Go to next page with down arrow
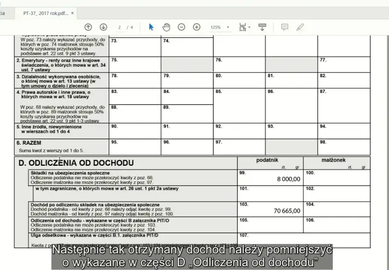Image resolution: width=389 pixels, height=270 pixels. pyautogui.click(x=103, y=27)
